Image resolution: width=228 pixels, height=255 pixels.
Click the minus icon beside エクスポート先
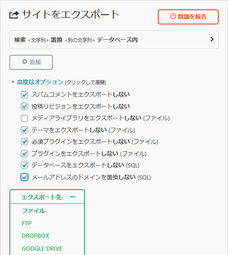click(72, 197)
